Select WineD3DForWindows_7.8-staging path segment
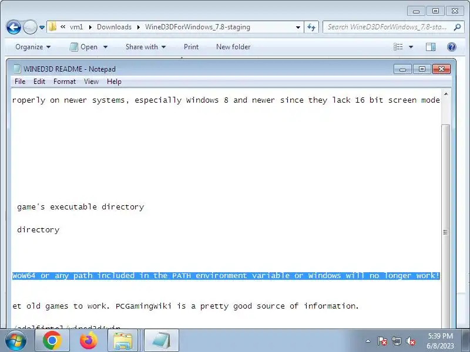This screenshot has height=352, width=470. (x=197, y=27)
